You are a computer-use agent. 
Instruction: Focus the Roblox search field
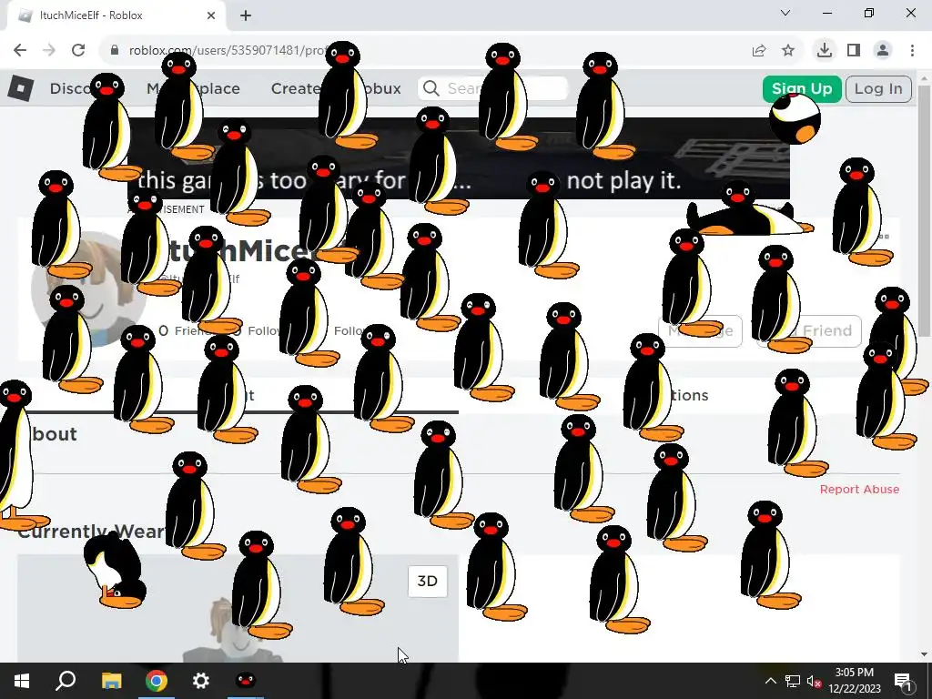tap(493, 88)
